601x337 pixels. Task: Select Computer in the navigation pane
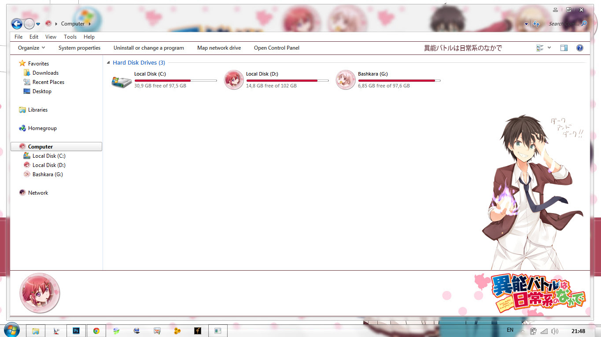coord(56,147)
